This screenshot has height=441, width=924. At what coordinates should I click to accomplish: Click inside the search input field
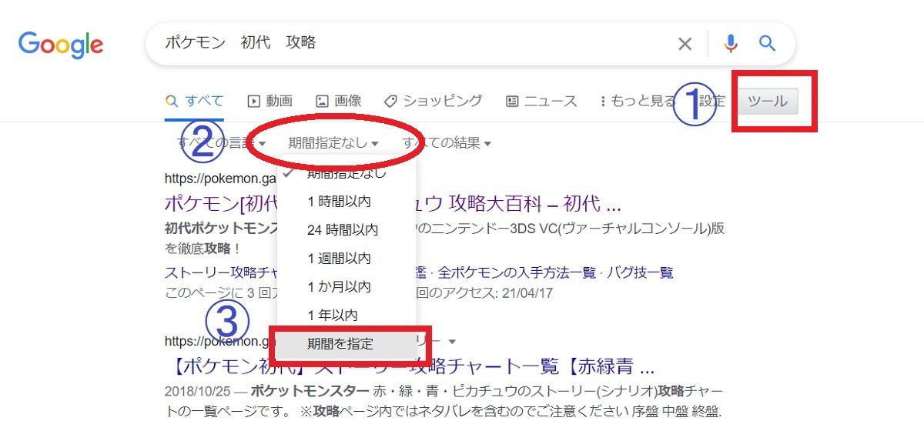click(x=416, y=43)
